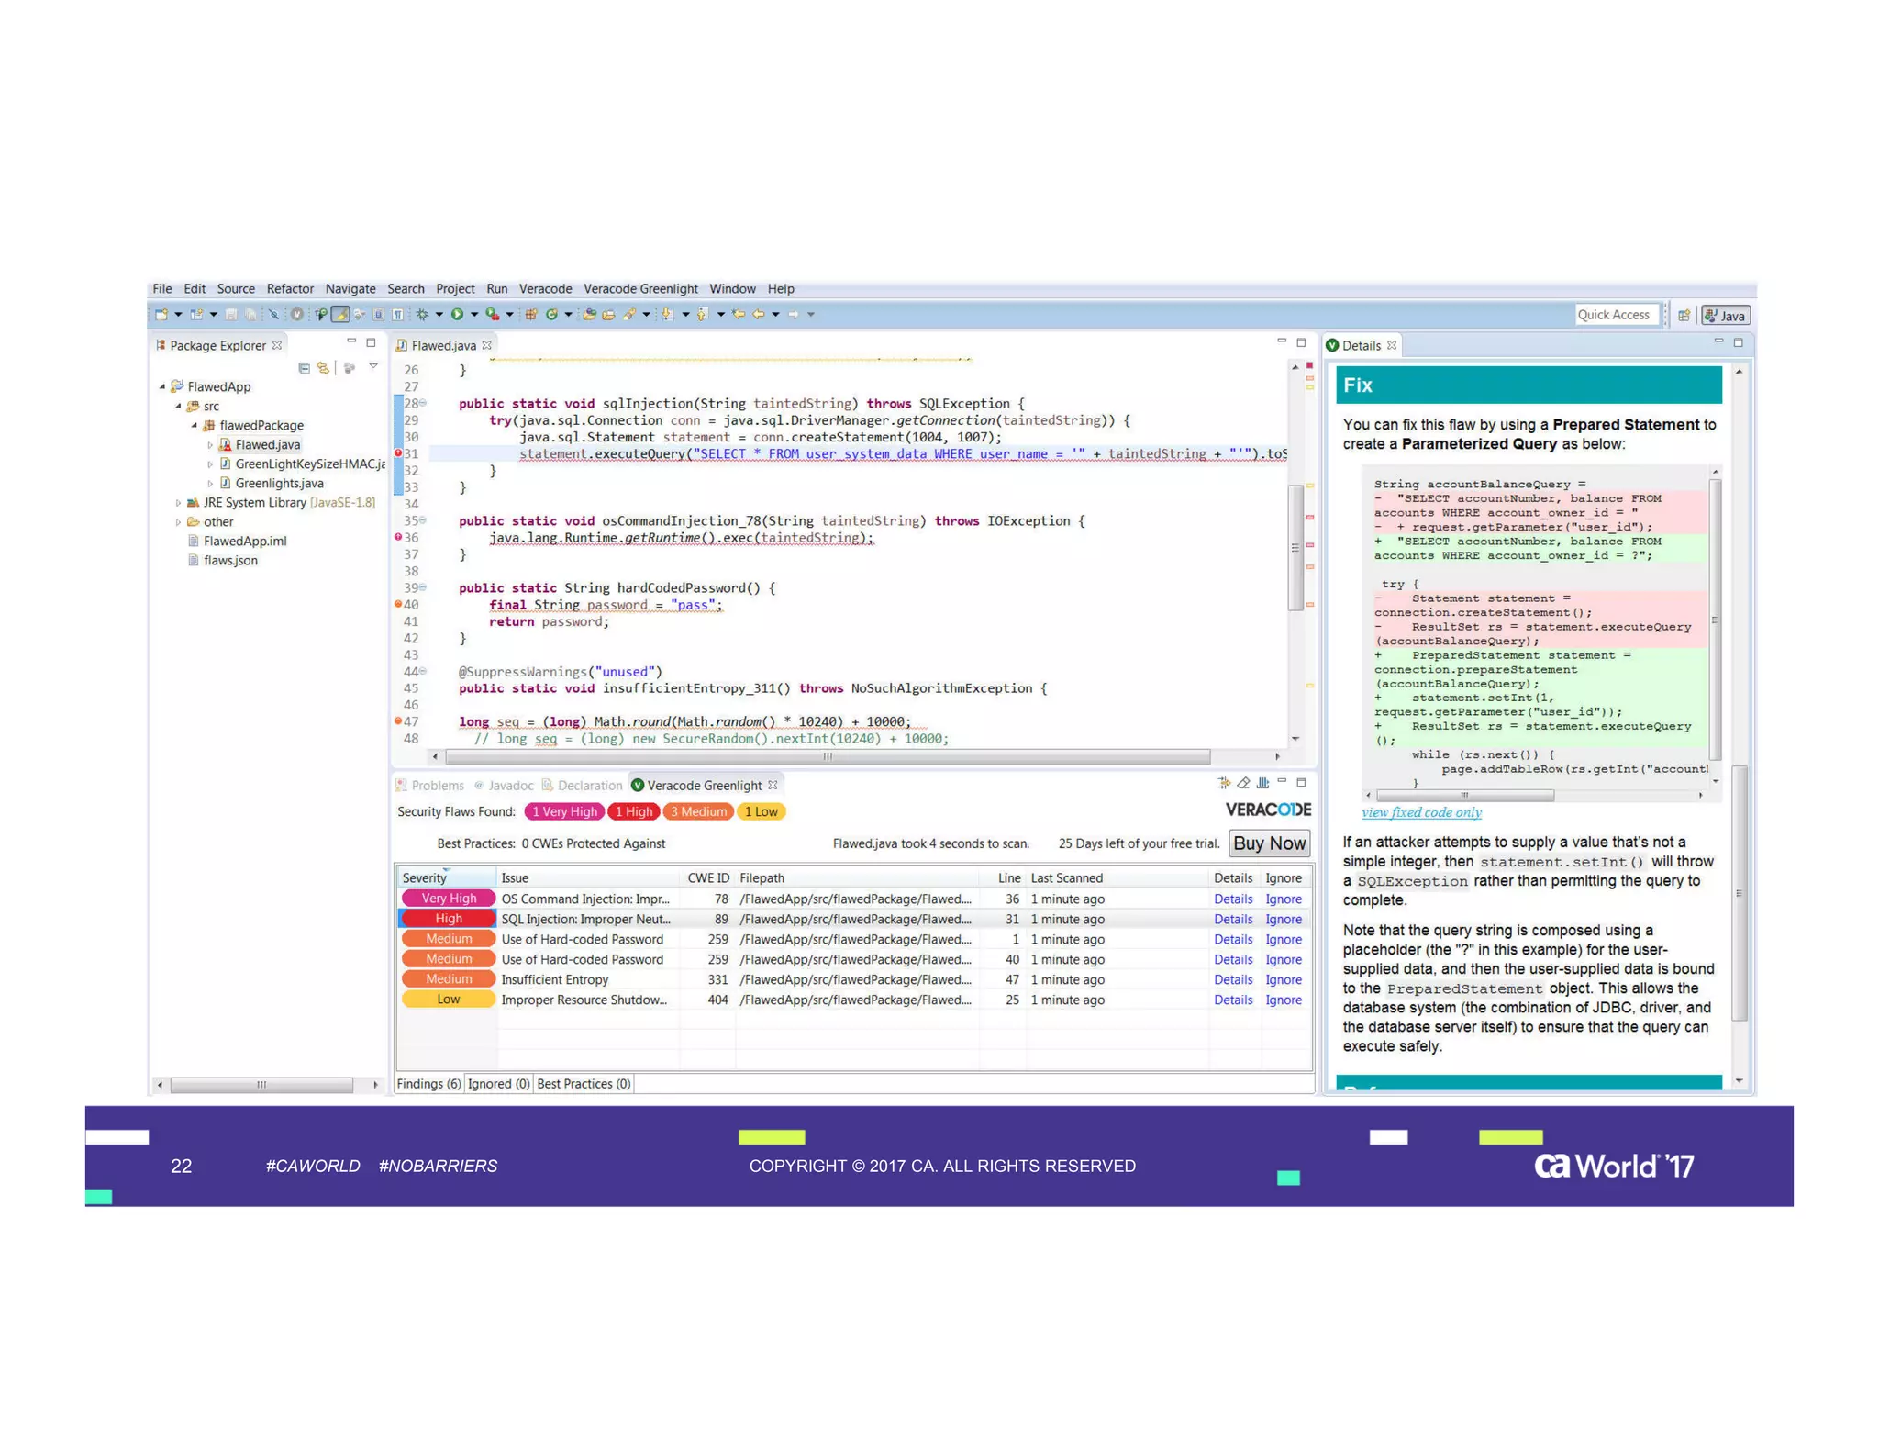Expand JRE System Library node
Screen dimensions: 1879x1452
178,503
